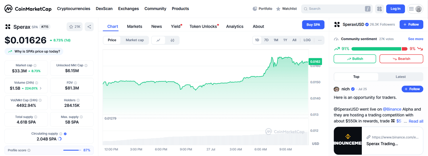Viewport: 428px width, 156px height.
Task: Open the hamburger profile menu
Action: [415, 9]
